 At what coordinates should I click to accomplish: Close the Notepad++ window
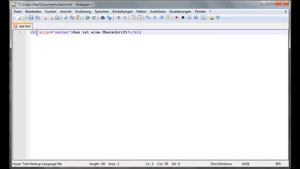282,3
